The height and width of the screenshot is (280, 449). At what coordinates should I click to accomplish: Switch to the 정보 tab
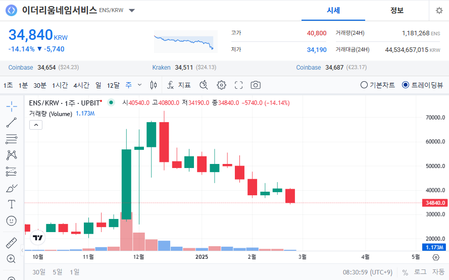pyautogui.click(x=397, y=11)
